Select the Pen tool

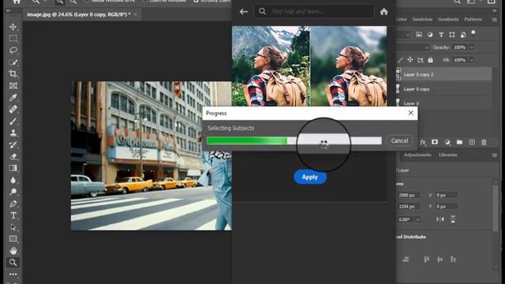click(x=13, y=204)
